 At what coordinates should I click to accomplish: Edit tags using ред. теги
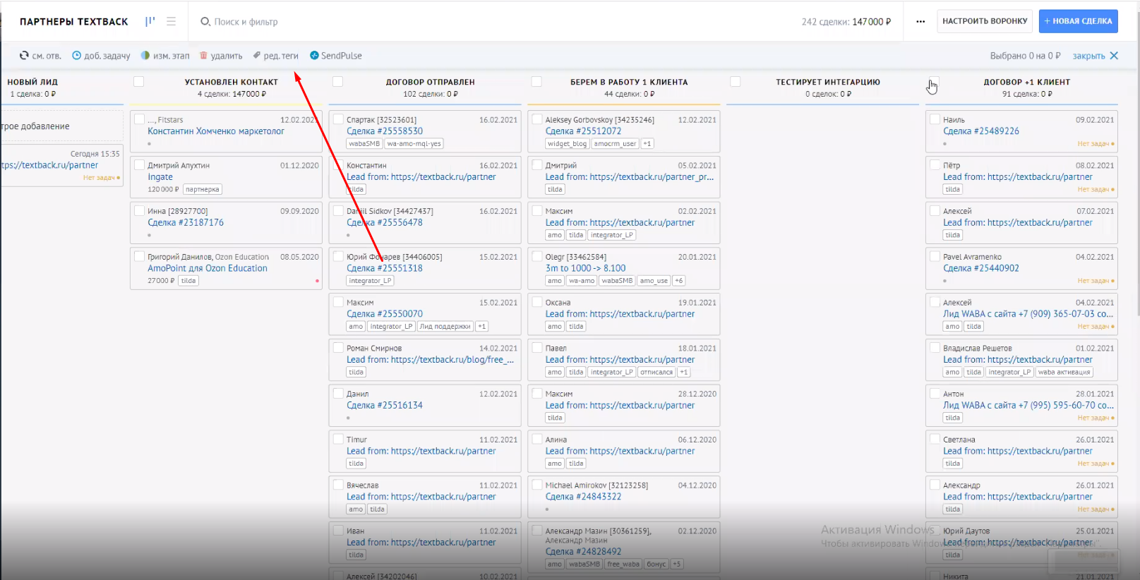(x=276, y=56)
